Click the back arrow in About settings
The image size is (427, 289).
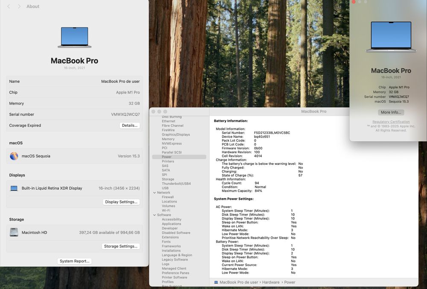pos(9,6)
